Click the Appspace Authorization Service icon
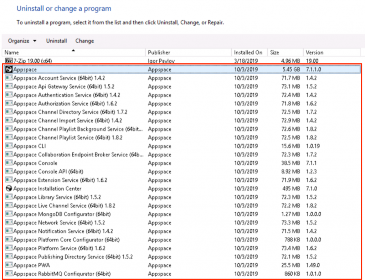The image size is (365, 280). tap(9, 104)
